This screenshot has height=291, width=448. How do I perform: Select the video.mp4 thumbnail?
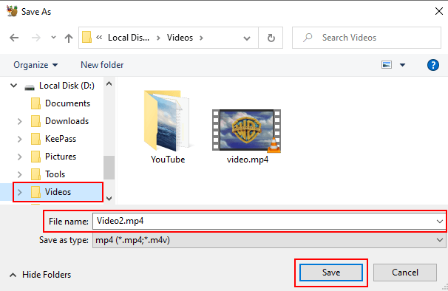point(247,130)
